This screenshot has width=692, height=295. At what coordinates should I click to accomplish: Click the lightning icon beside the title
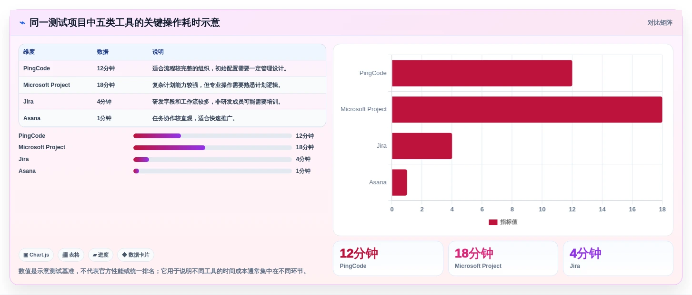[x=22, y=23]
